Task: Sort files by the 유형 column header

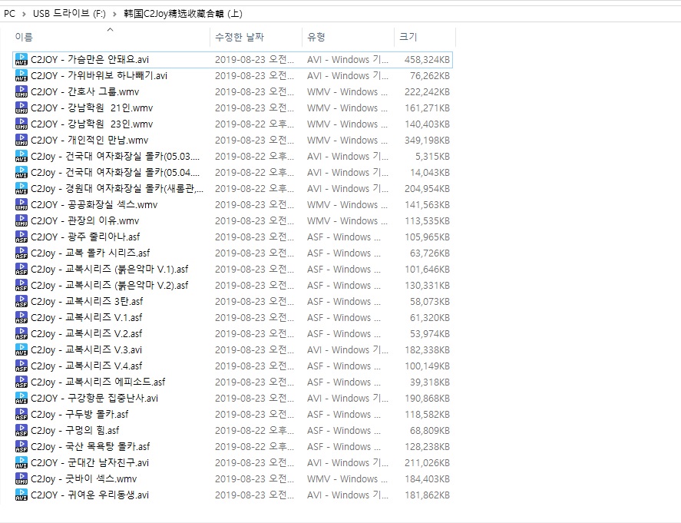Action: coord(316,37)
